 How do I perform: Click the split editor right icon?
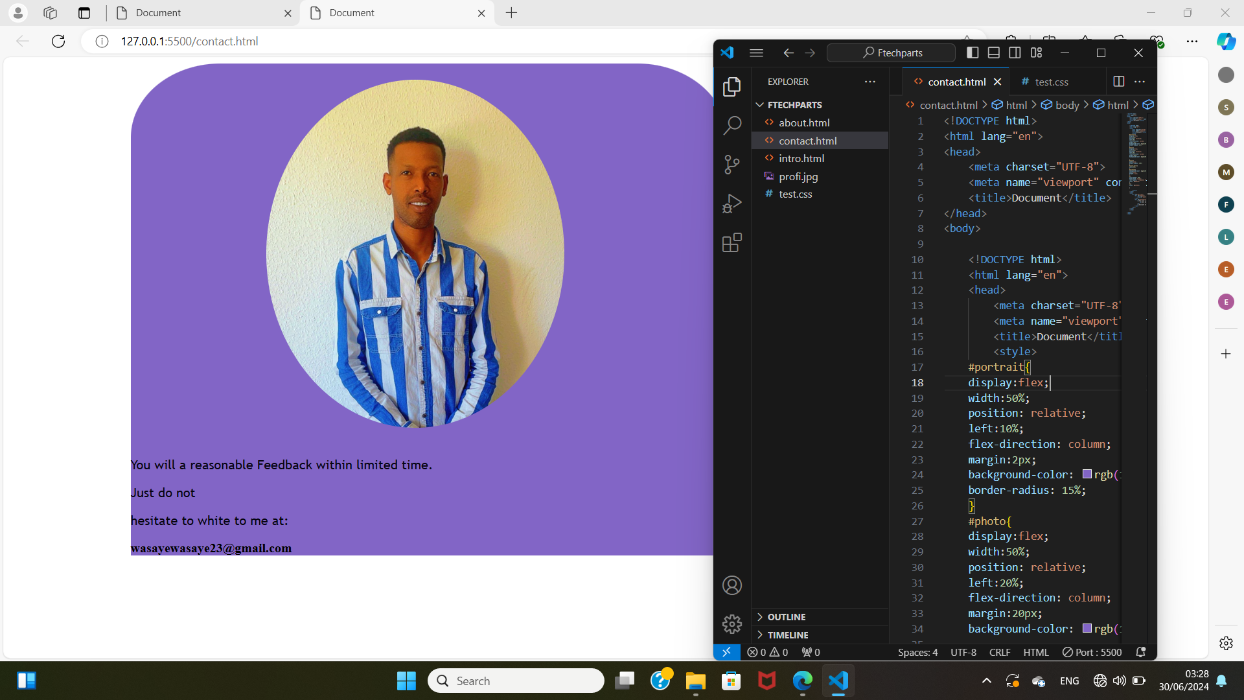[x=1118, y=82]
